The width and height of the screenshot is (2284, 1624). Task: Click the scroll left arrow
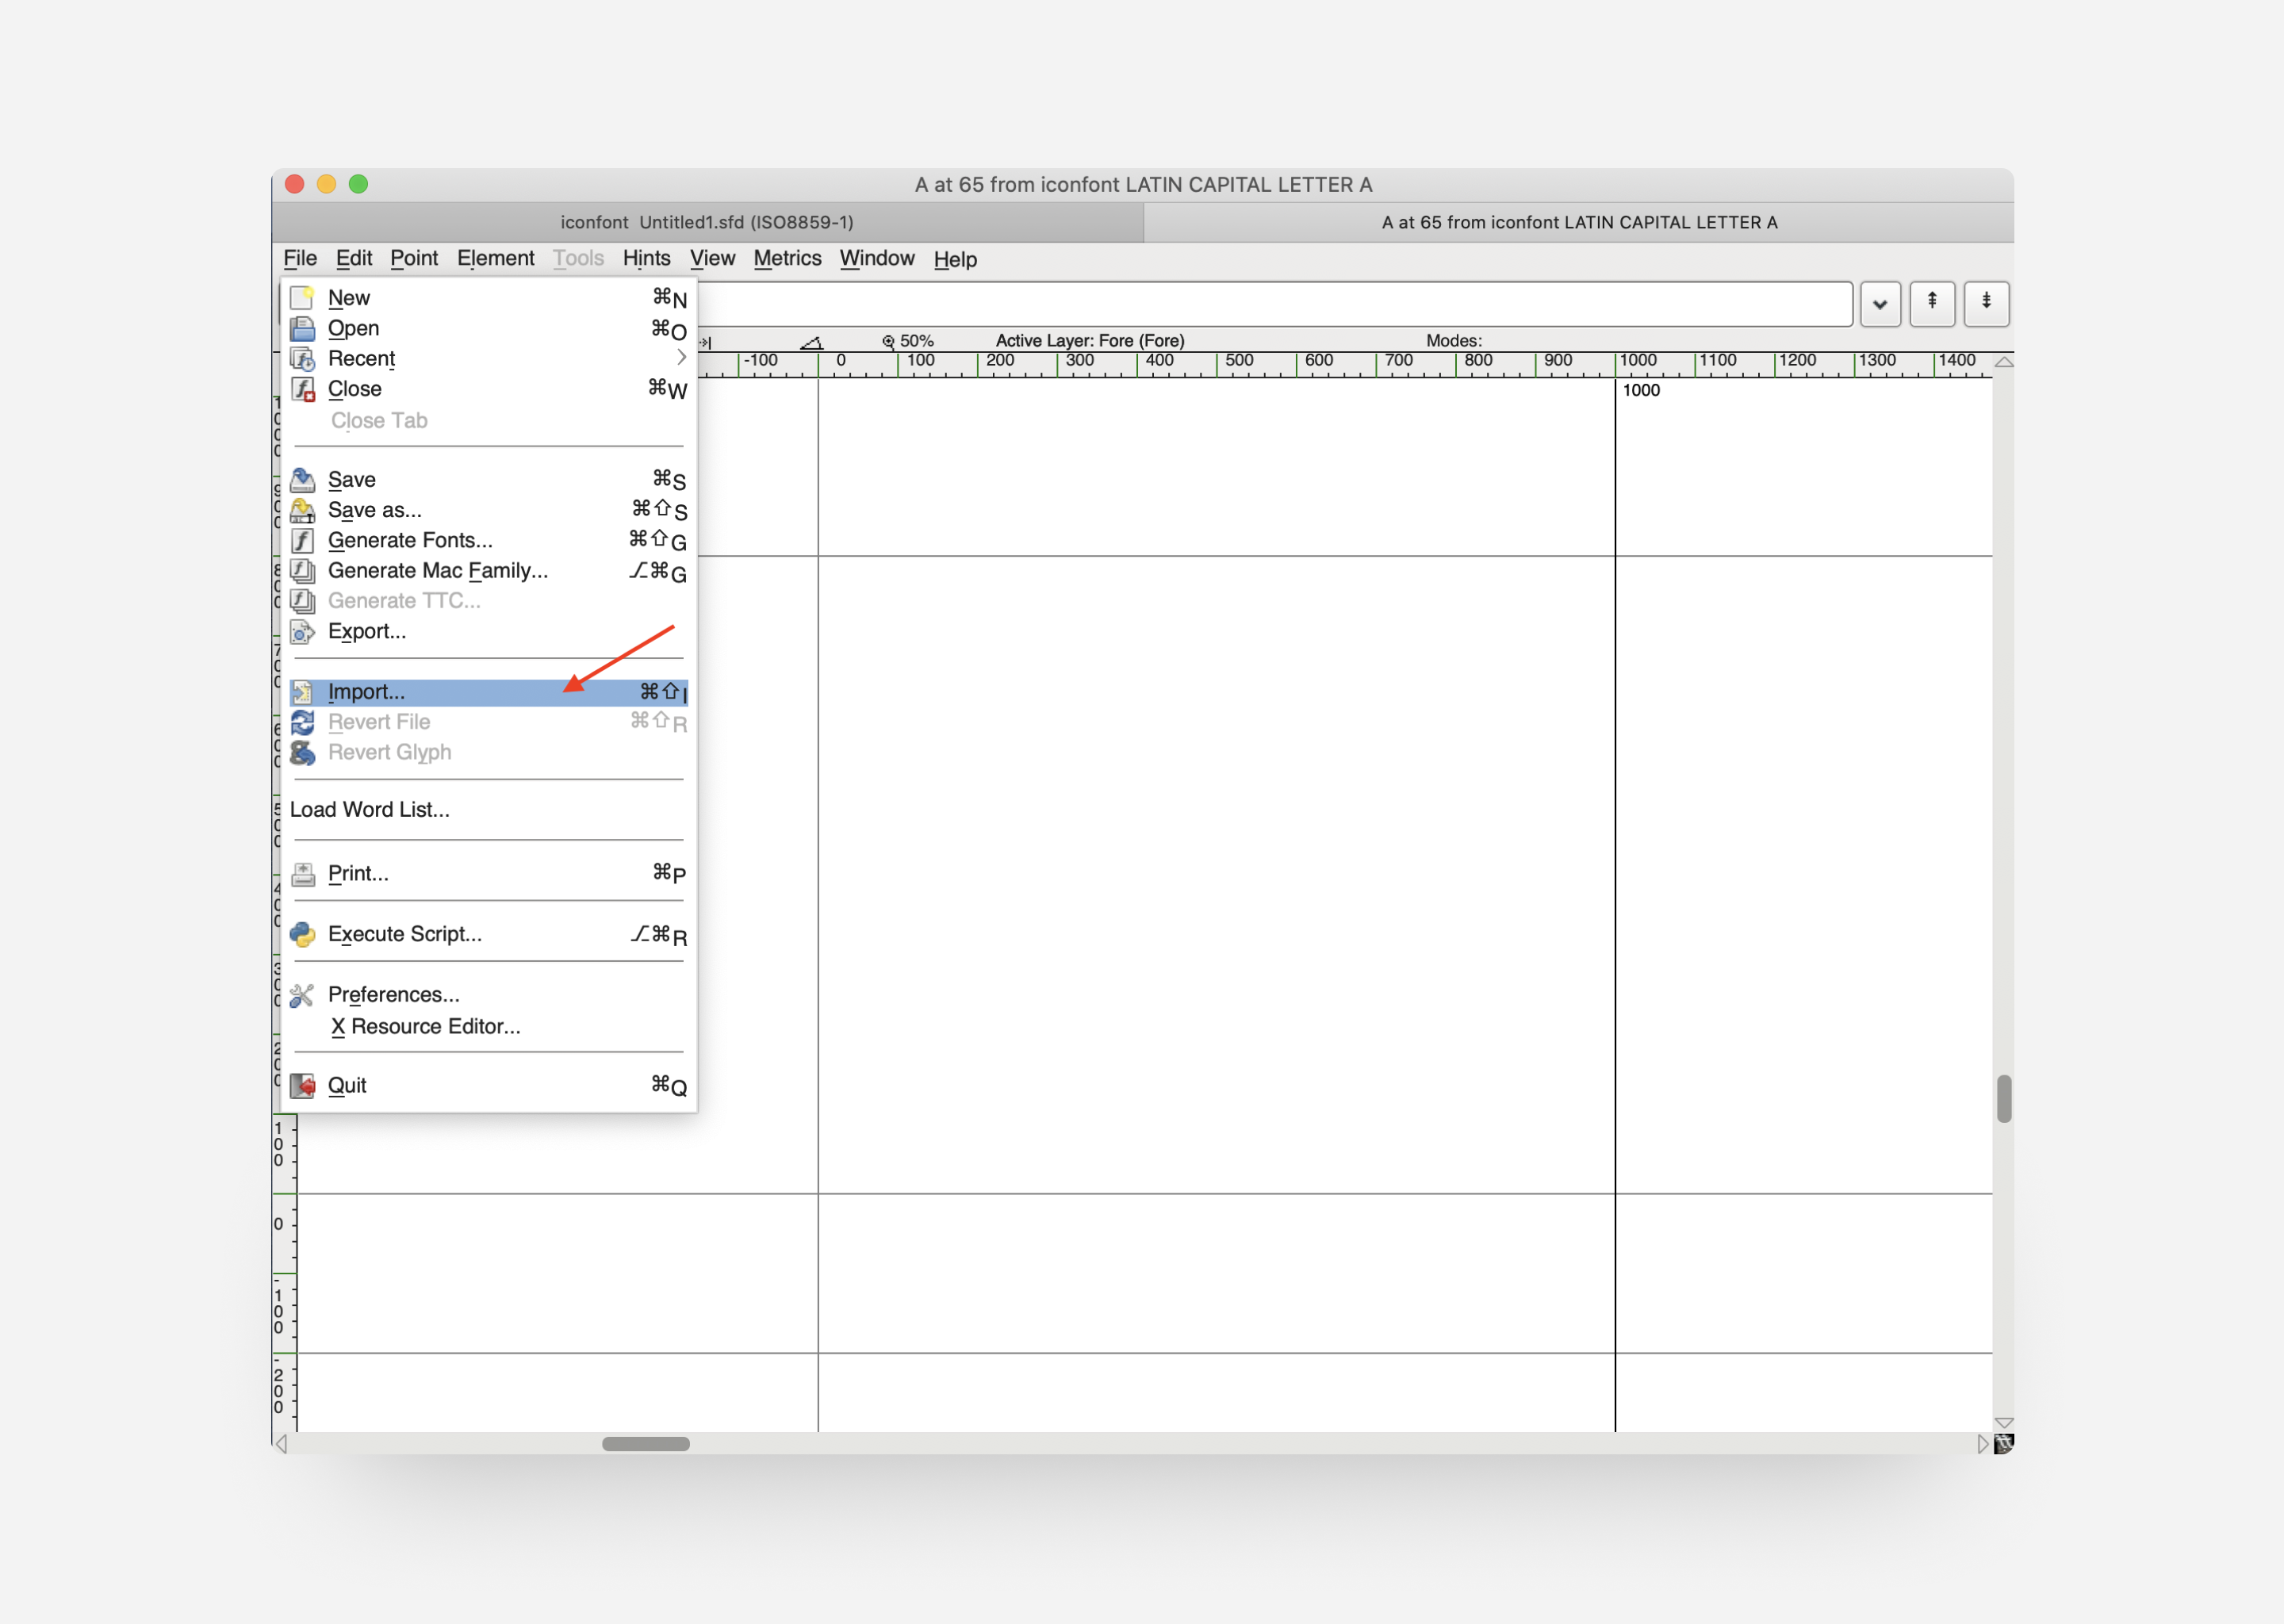282,1443
